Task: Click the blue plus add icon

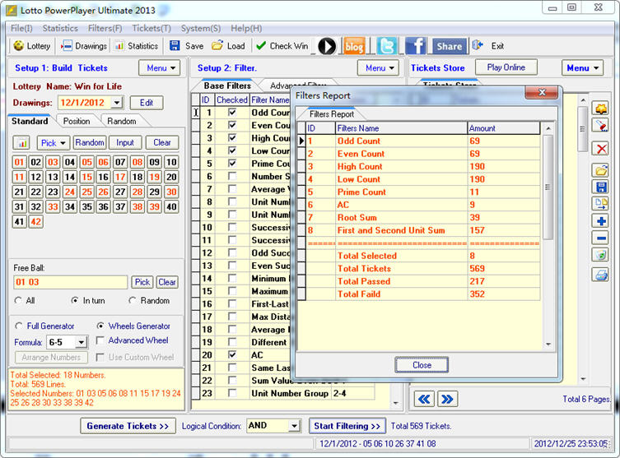Action: (x=600, y=220)
